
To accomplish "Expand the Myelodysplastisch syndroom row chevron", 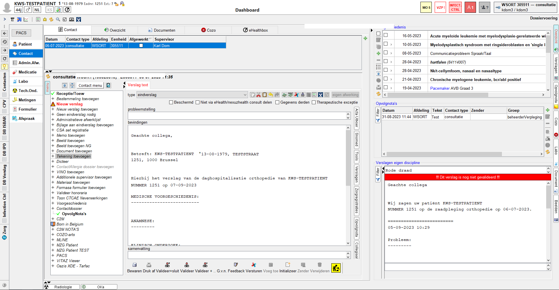I will pyautogui.click(x=391, y=45).
